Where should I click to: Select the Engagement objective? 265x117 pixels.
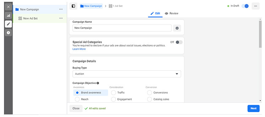(x=122, y=99)
